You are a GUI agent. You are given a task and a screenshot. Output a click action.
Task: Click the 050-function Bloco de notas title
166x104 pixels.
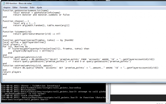point(19,3)
